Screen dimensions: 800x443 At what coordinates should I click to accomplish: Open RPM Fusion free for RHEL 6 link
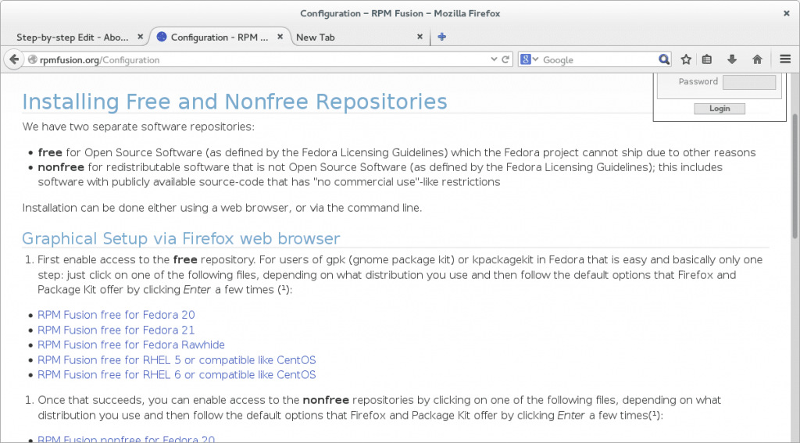click(177, 375)
